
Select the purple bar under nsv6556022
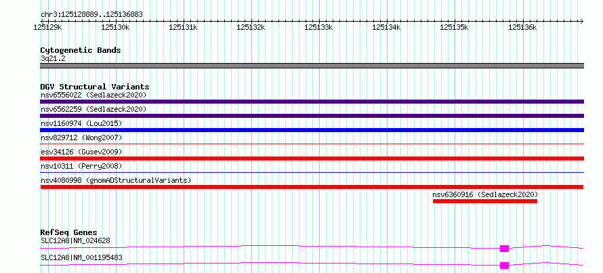pyautogui.click(x=312, y=102)
